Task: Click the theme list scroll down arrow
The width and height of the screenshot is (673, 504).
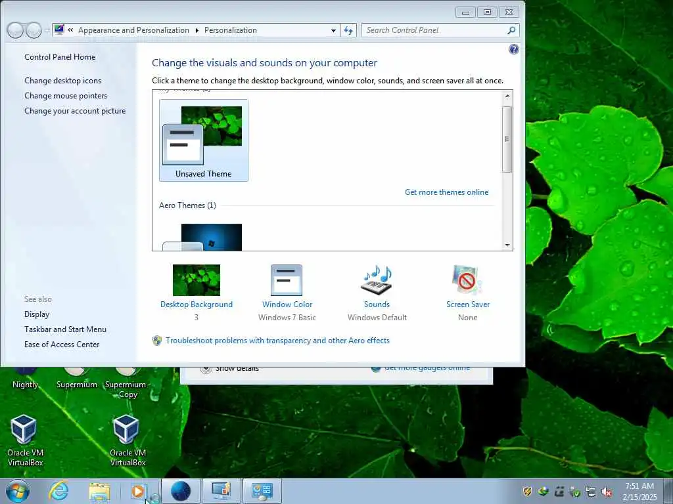Action: 507,245
